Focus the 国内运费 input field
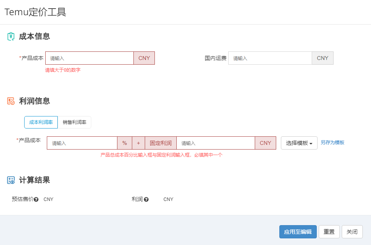The height and width of the screenshot is (245, 371). click(x=270, y=58)
